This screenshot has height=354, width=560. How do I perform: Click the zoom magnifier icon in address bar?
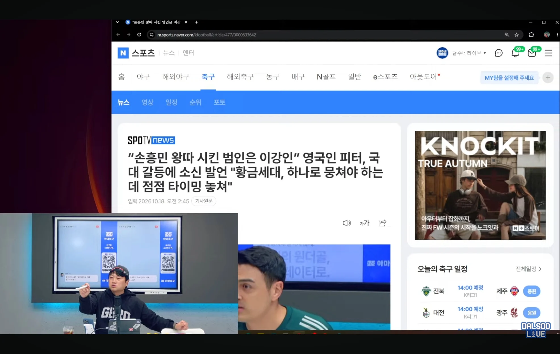507,35
